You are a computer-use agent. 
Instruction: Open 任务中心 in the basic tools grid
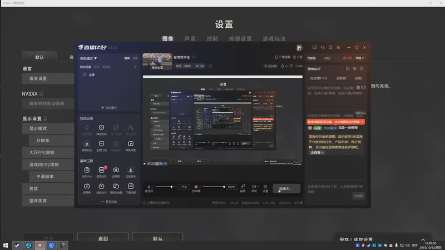coord(87,170)
